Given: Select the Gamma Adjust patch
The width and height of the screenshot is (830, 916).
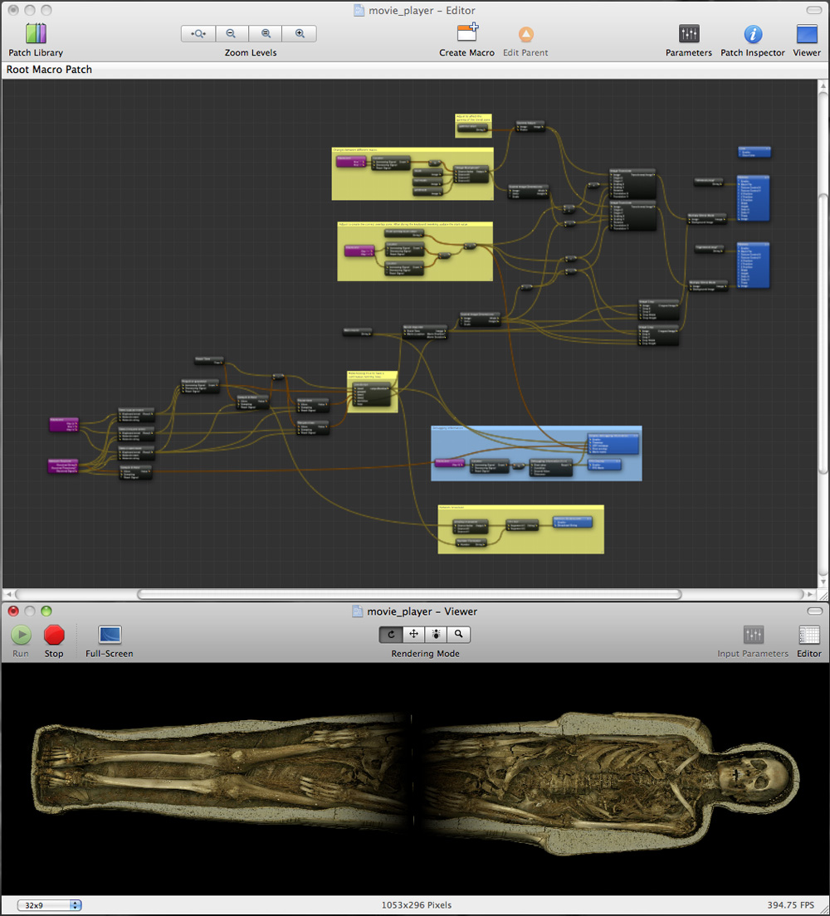Looking at the screenshot, I should pos(530,125).
